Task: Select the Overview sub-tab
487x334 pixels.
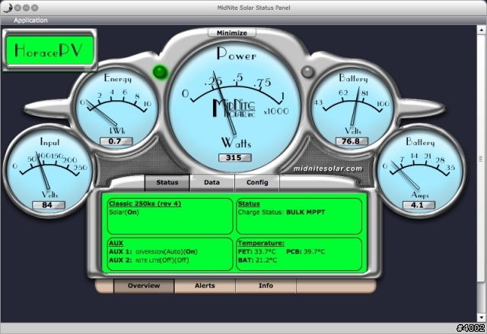Action: tap(144, 285)
